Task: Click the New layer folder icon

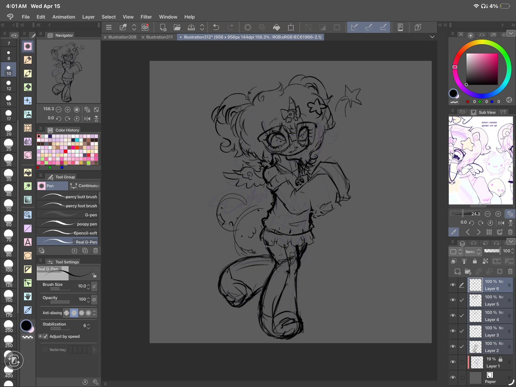Action: pos(468,272)
